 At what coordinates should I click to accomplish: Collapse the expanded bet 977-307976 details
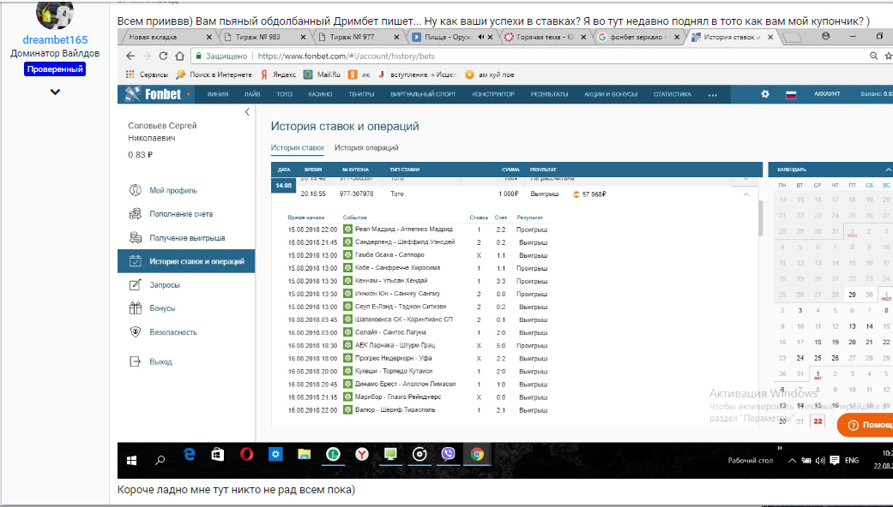click(746, 194)
